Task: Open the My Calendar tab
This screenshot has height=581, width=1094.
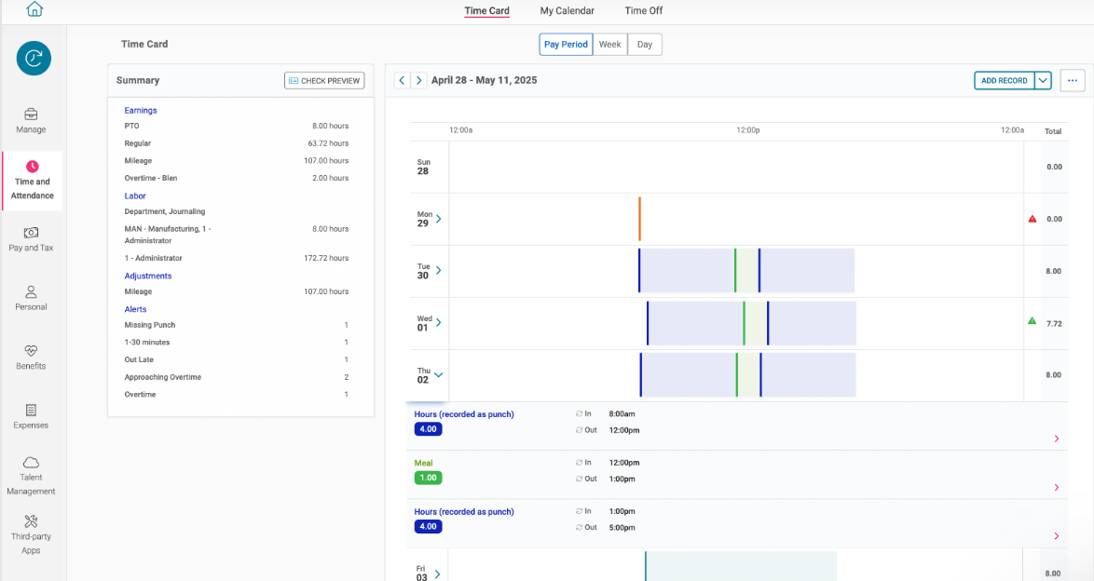Action: [567, 11]
